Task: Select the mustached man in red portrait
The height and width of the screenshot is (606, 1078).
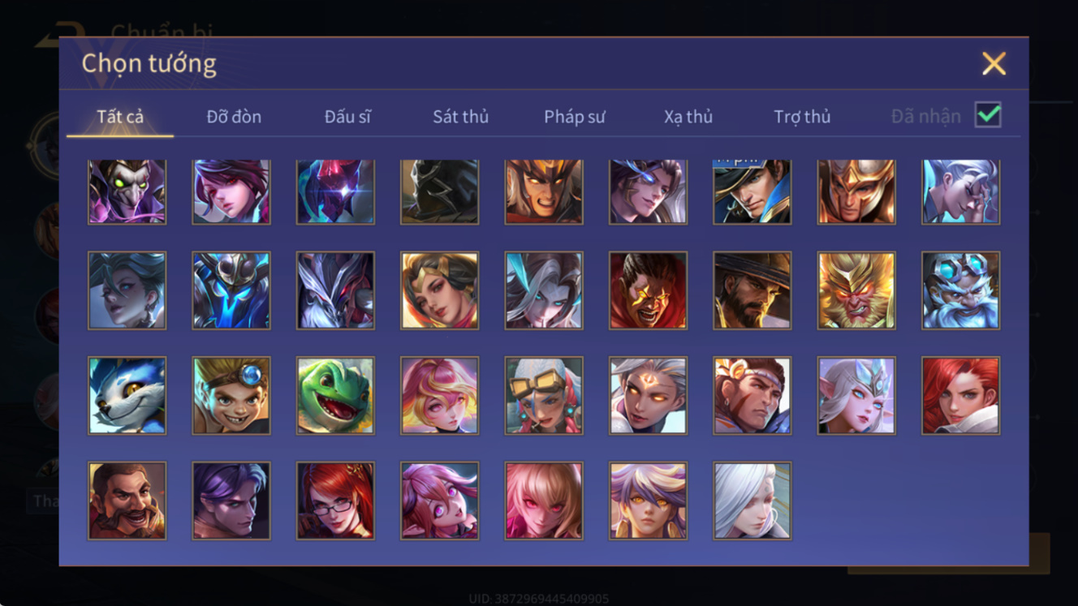Action: click(127, 501)
